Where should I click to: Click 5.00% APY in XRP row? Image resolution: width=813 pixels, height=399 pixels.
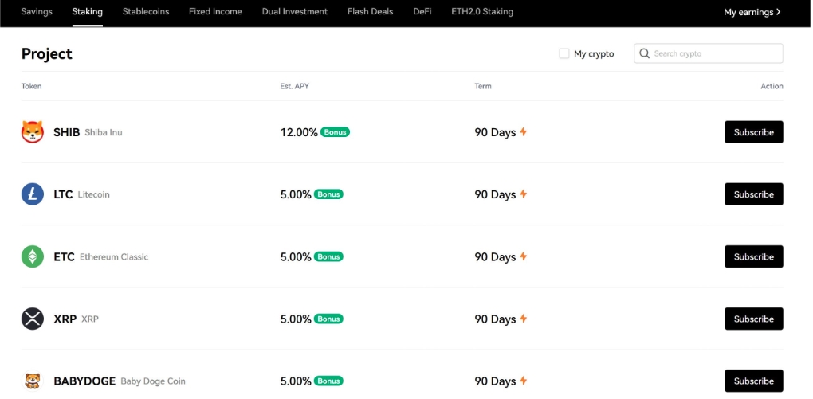[296, 319]
